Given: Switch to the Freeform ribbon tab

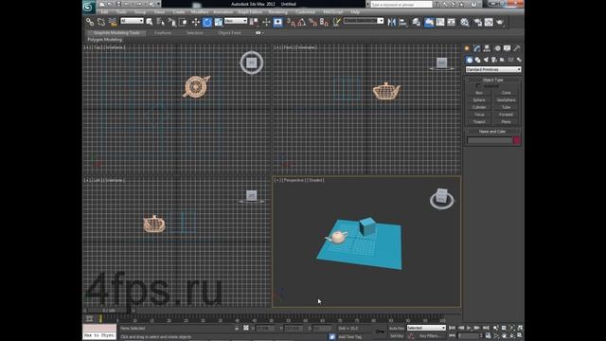Looking at the screenshot, I should coord(163,33).
